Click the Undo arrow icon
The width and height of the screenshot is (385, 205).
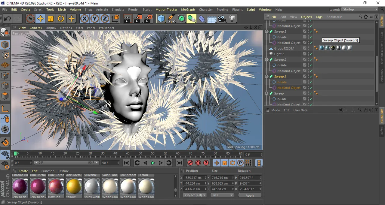(x=8, y=19)
